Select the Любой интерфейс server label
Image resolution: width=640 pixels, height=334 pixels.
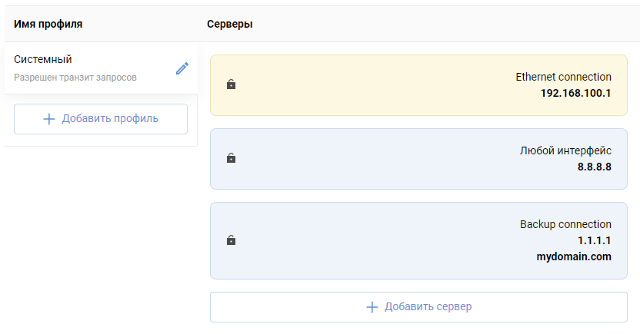coord(565,150)
